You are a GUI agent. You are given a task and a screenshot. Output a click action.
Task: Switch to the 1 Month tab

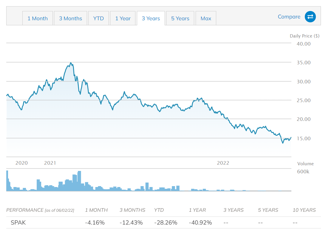pyautogui.click(x=38, y=18)
